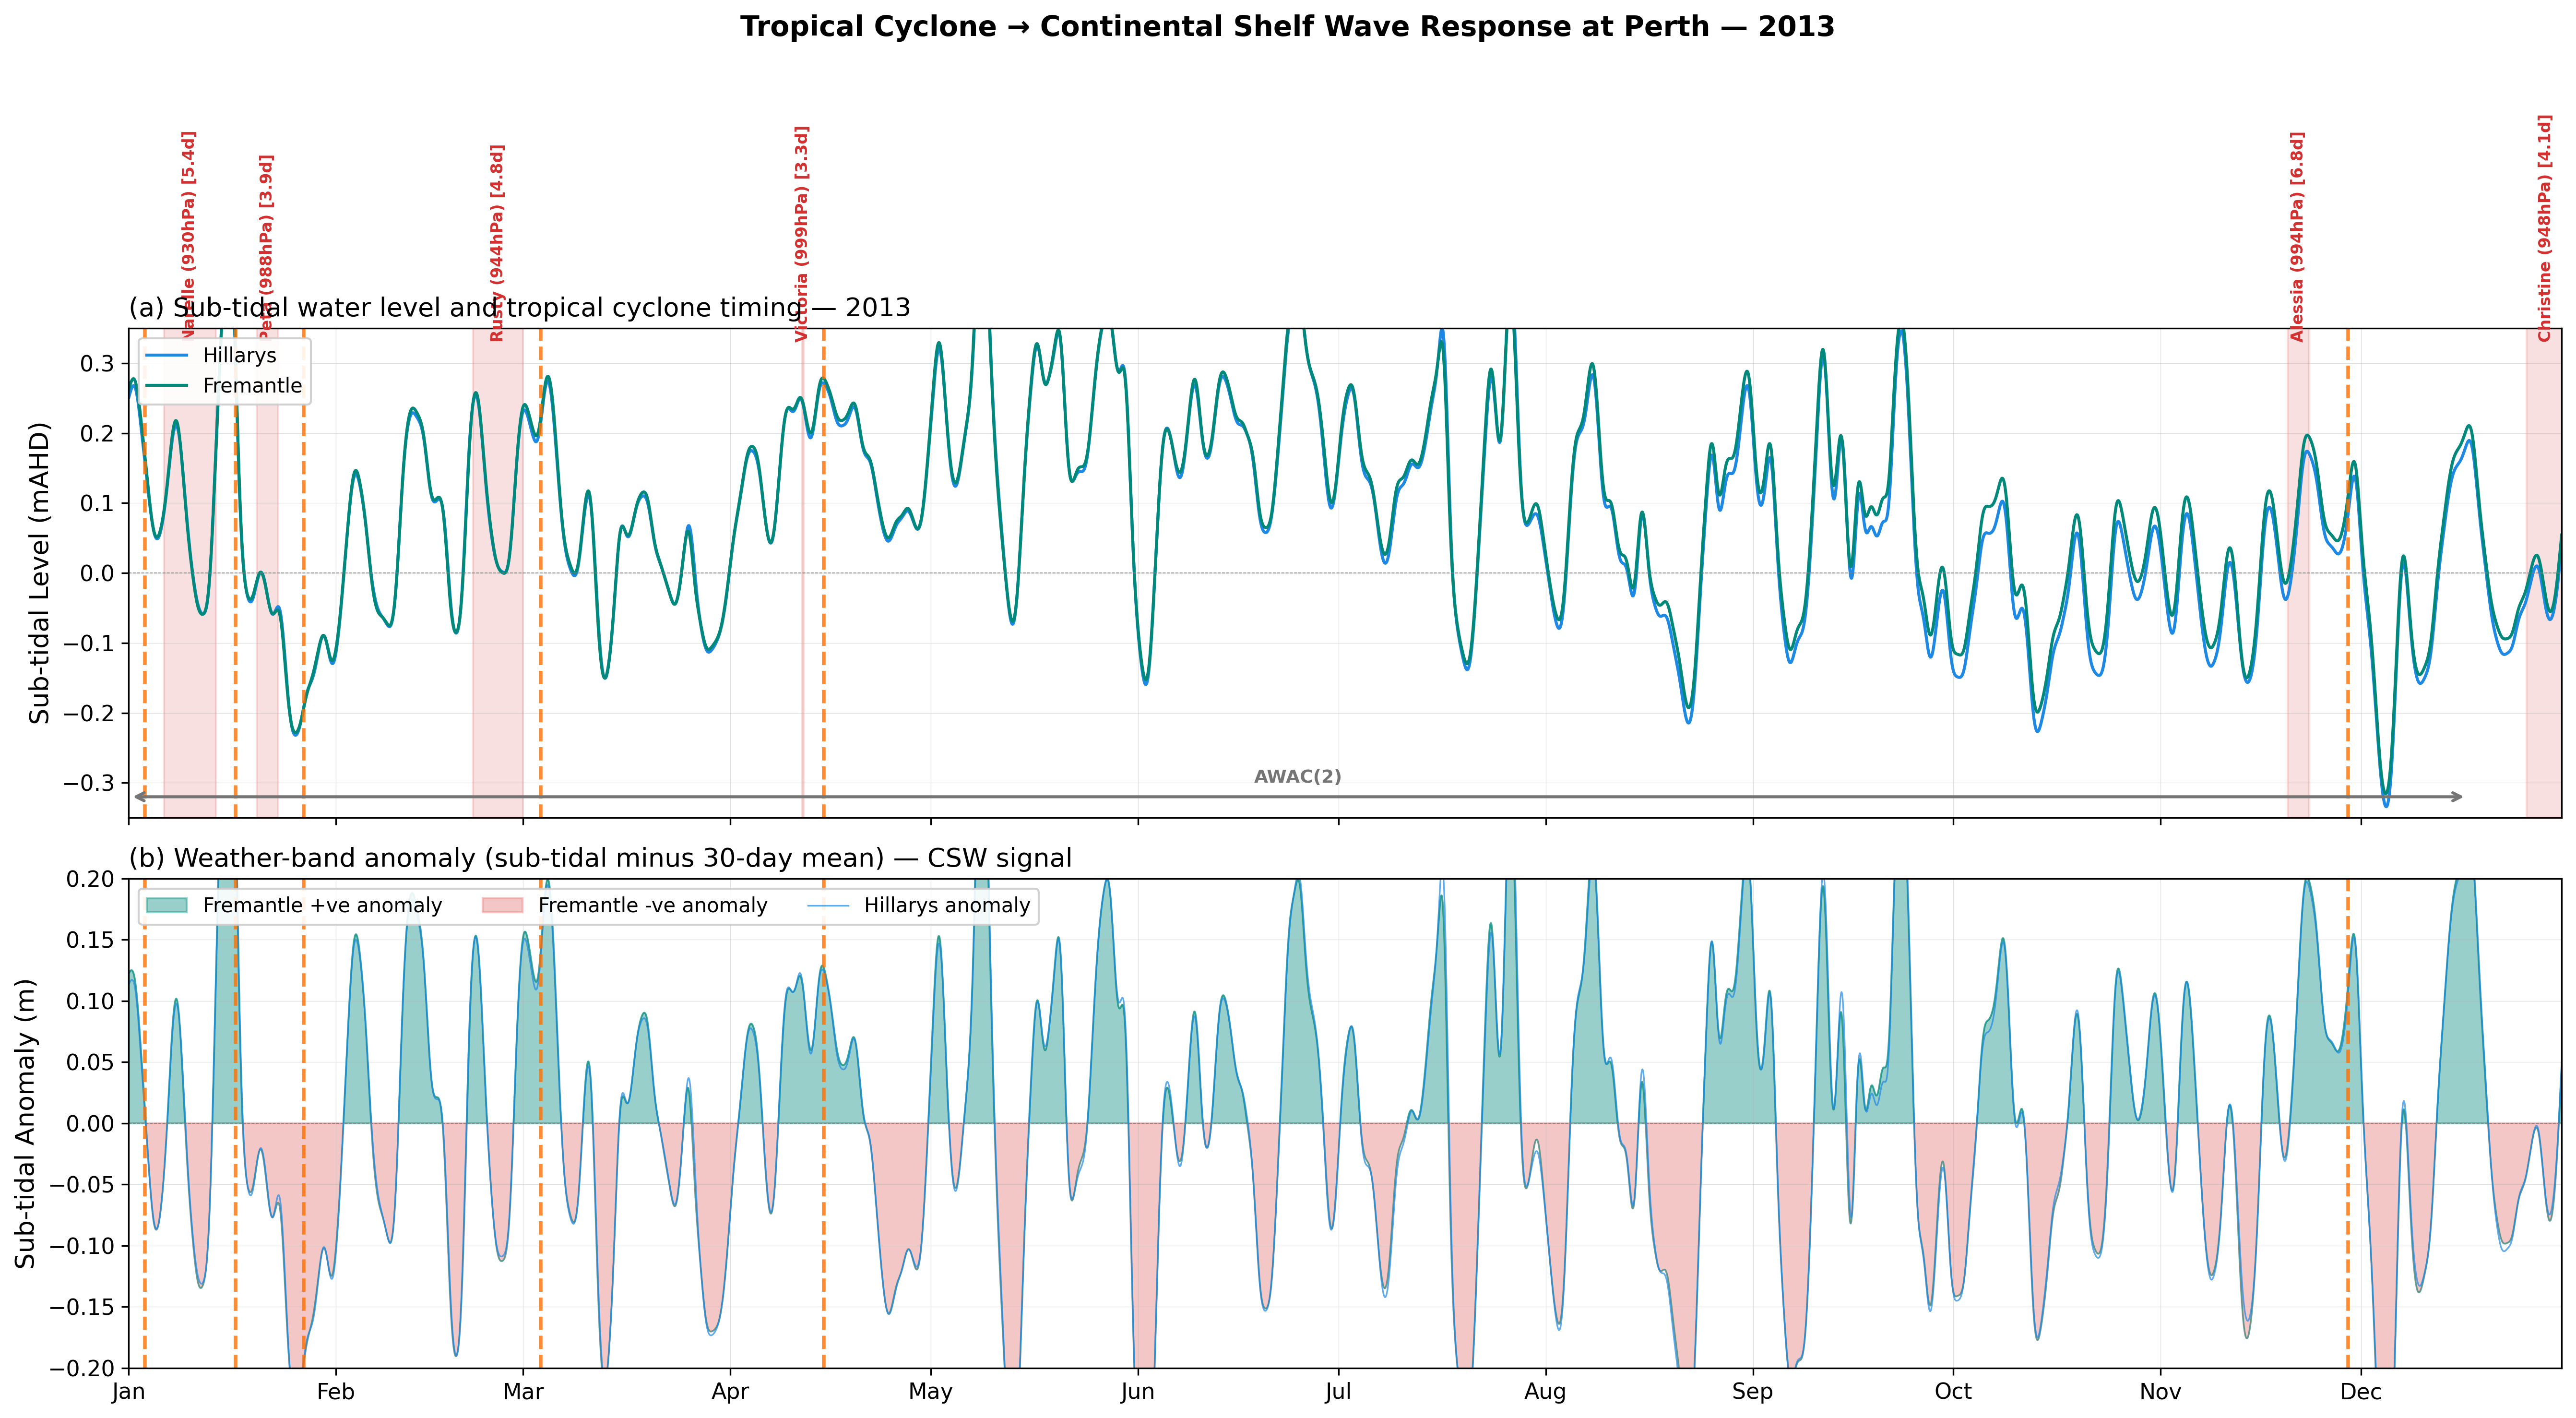Click the '−0.05' tick on the anomaly axis
Screen dimensions: 2576x1418
pos(82,1184)
